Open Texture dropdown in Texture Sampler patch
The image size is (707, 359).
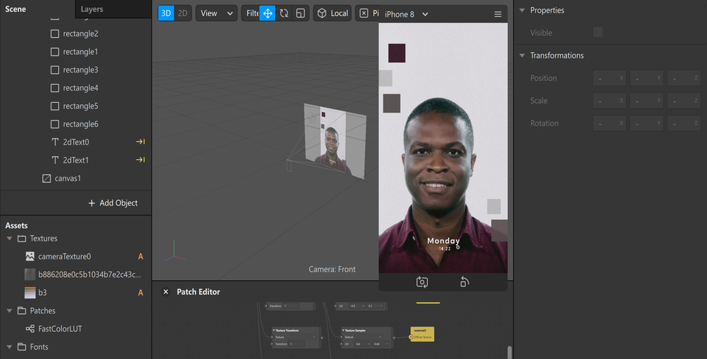click(x=370, y=337)
